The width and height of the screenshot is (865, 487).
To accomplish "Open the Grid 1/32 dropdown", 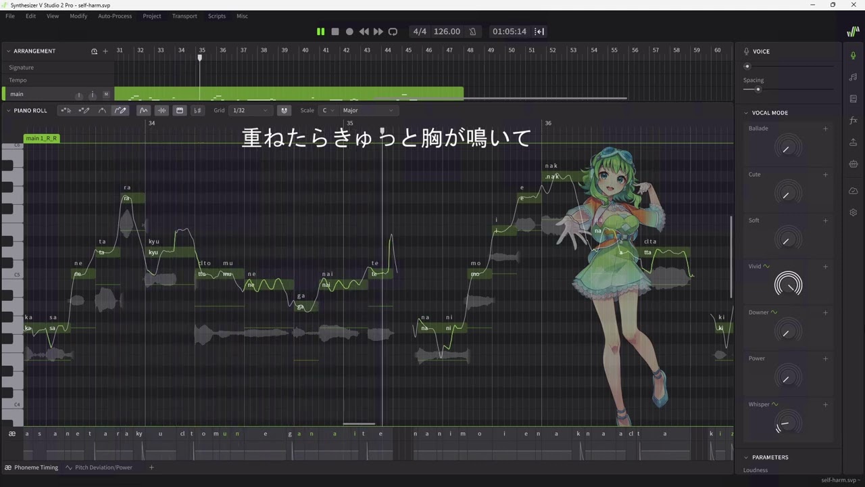I will pyautogui.click(x=250, y=110).
